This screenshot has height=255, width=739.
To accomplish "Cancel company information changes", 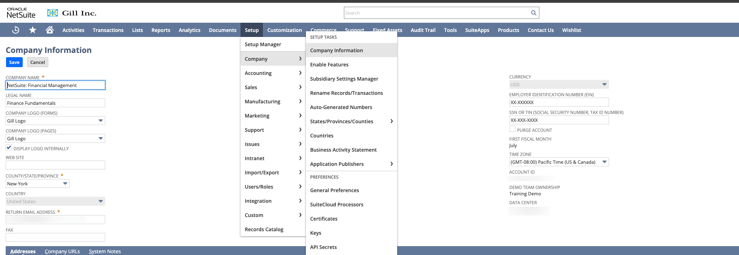I will point(37,62).
